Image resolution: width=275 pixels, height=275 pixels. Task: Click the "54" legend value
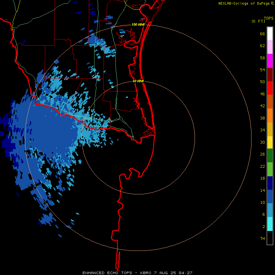tap(262, 70)
